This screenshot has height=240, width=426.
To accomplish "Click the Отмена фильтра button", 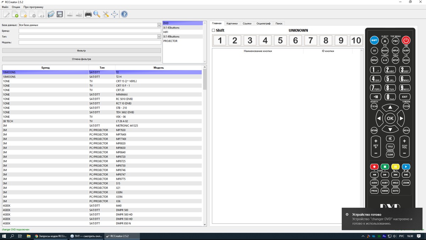I will point(81,59).
